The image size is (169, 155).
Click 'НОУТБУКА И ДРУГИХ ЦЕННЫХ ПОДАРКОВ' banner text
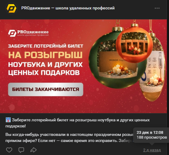click(45, 69)
